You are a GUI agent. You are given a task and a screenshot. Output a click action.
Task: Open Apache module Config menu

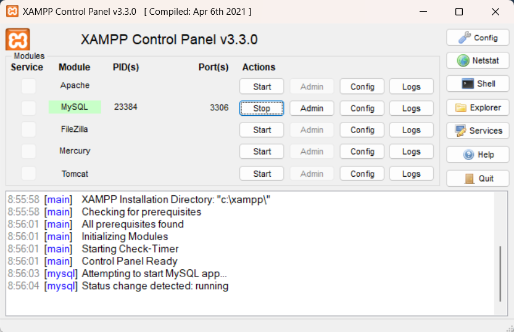point(362,87)
